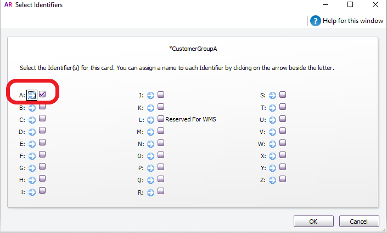Tick the Reserved For WMS checkbox
The height and width of the screenshot is (233, 387).
coord(161,119)
